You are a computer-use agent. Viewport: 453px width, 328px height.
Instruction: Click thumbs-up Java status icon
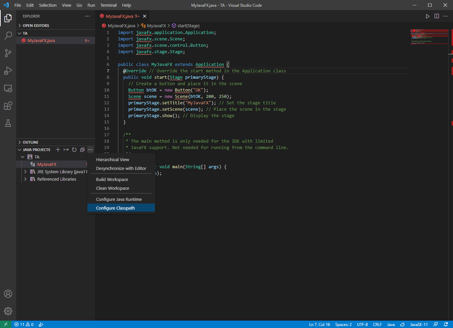(x=402, y=324)
